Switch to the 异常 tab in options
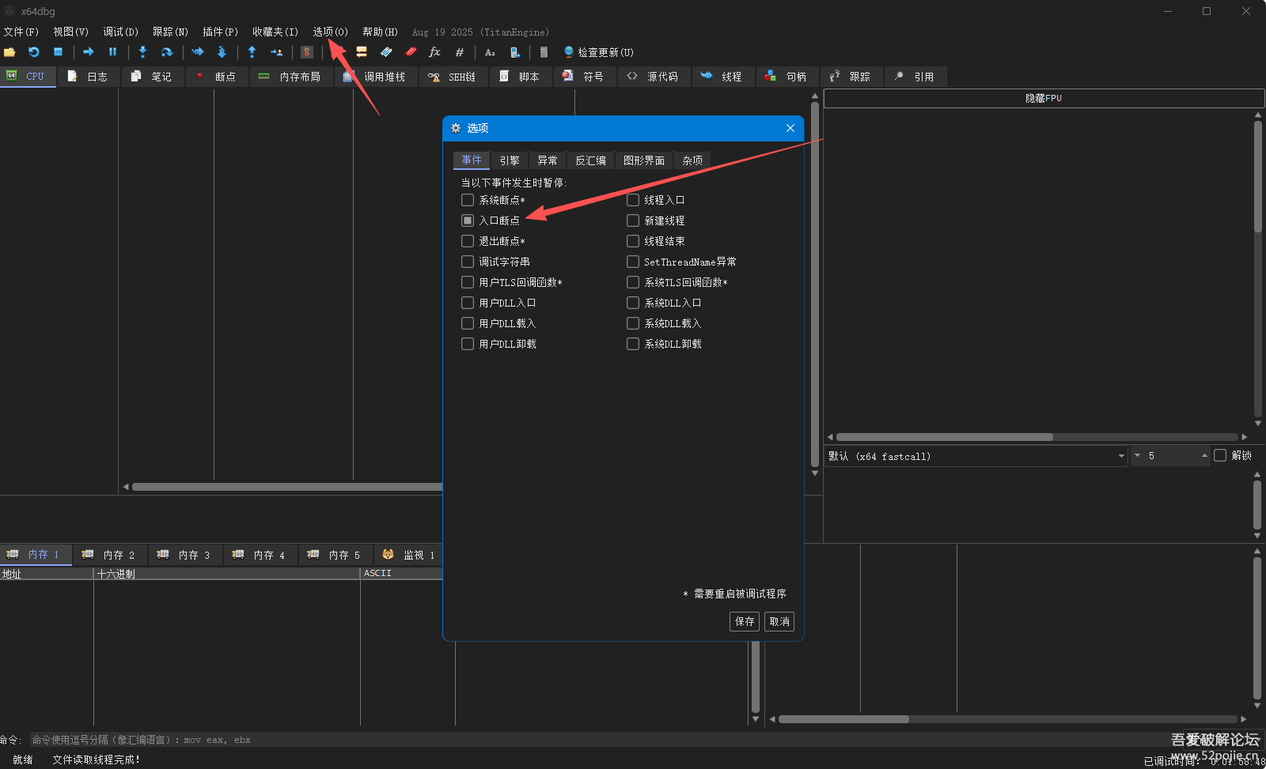Viewport: 1266px width, 769px height. 548,160
